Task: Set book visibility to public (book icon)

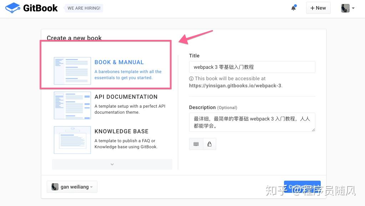Action: click(196, 144)
